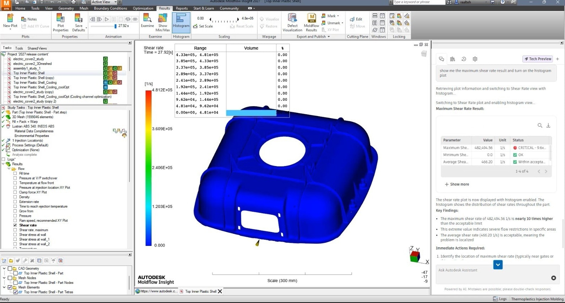Viewport: 565px width, 303px height.
Task: Open the autodesk.com browser tab
Action: [x=156, y=291]
